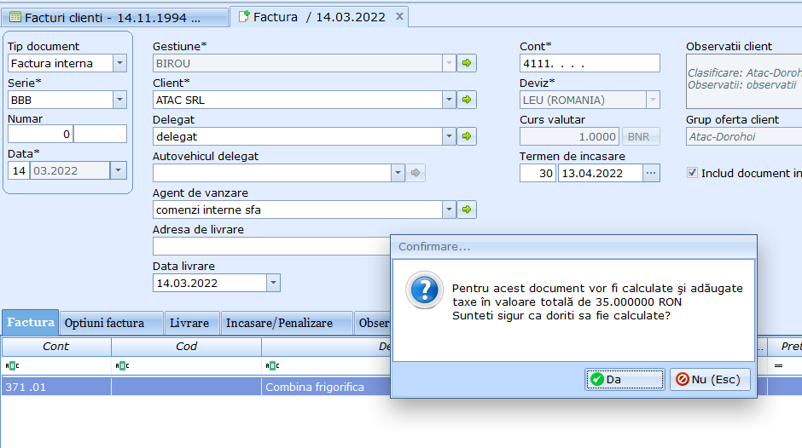Open Gestiune details with green arrow
Image resolution: width=802 pixels, height=448 pixels.
pyautogui.click(x=467, y=63)
